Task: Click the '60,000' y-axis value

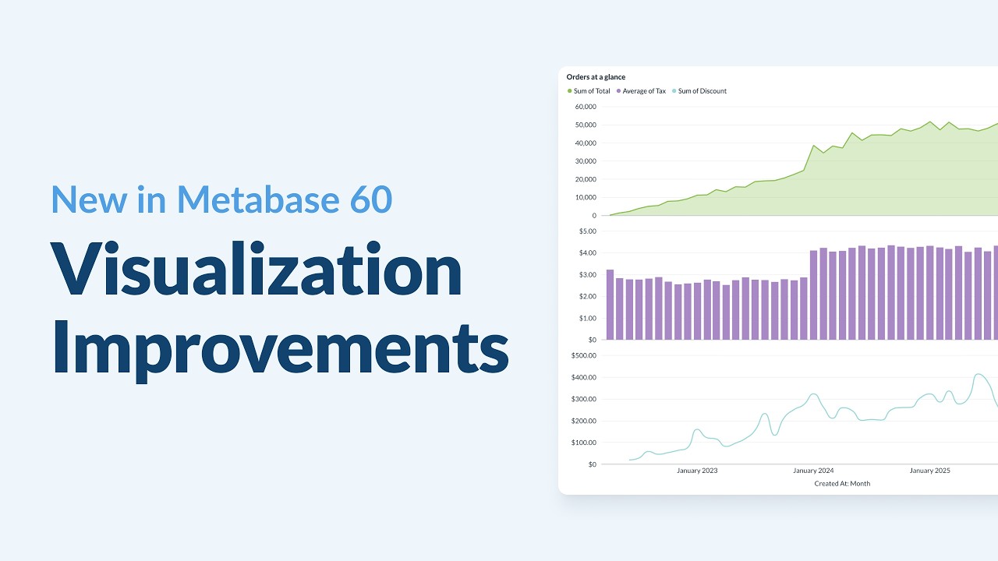Action: tap(585, 107)
